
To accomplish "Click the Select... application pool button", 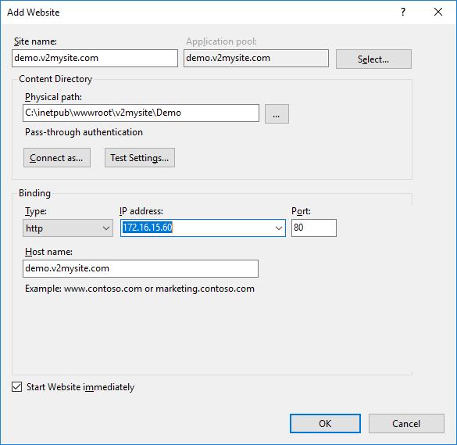I will 373,59.
